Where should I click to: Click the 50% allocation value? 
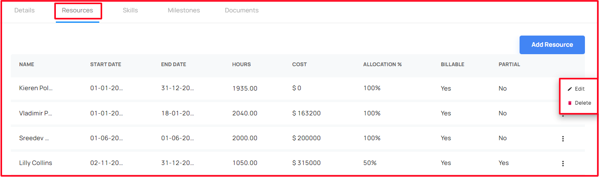(x=370, y=163)
